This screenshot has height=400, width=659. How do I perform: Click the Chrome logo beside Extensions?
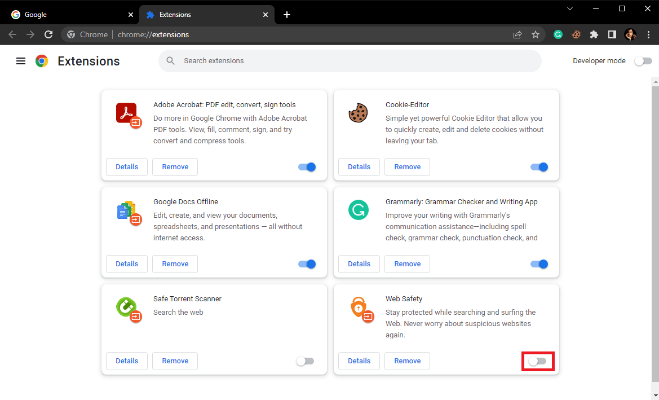click(x=42, y=61)
